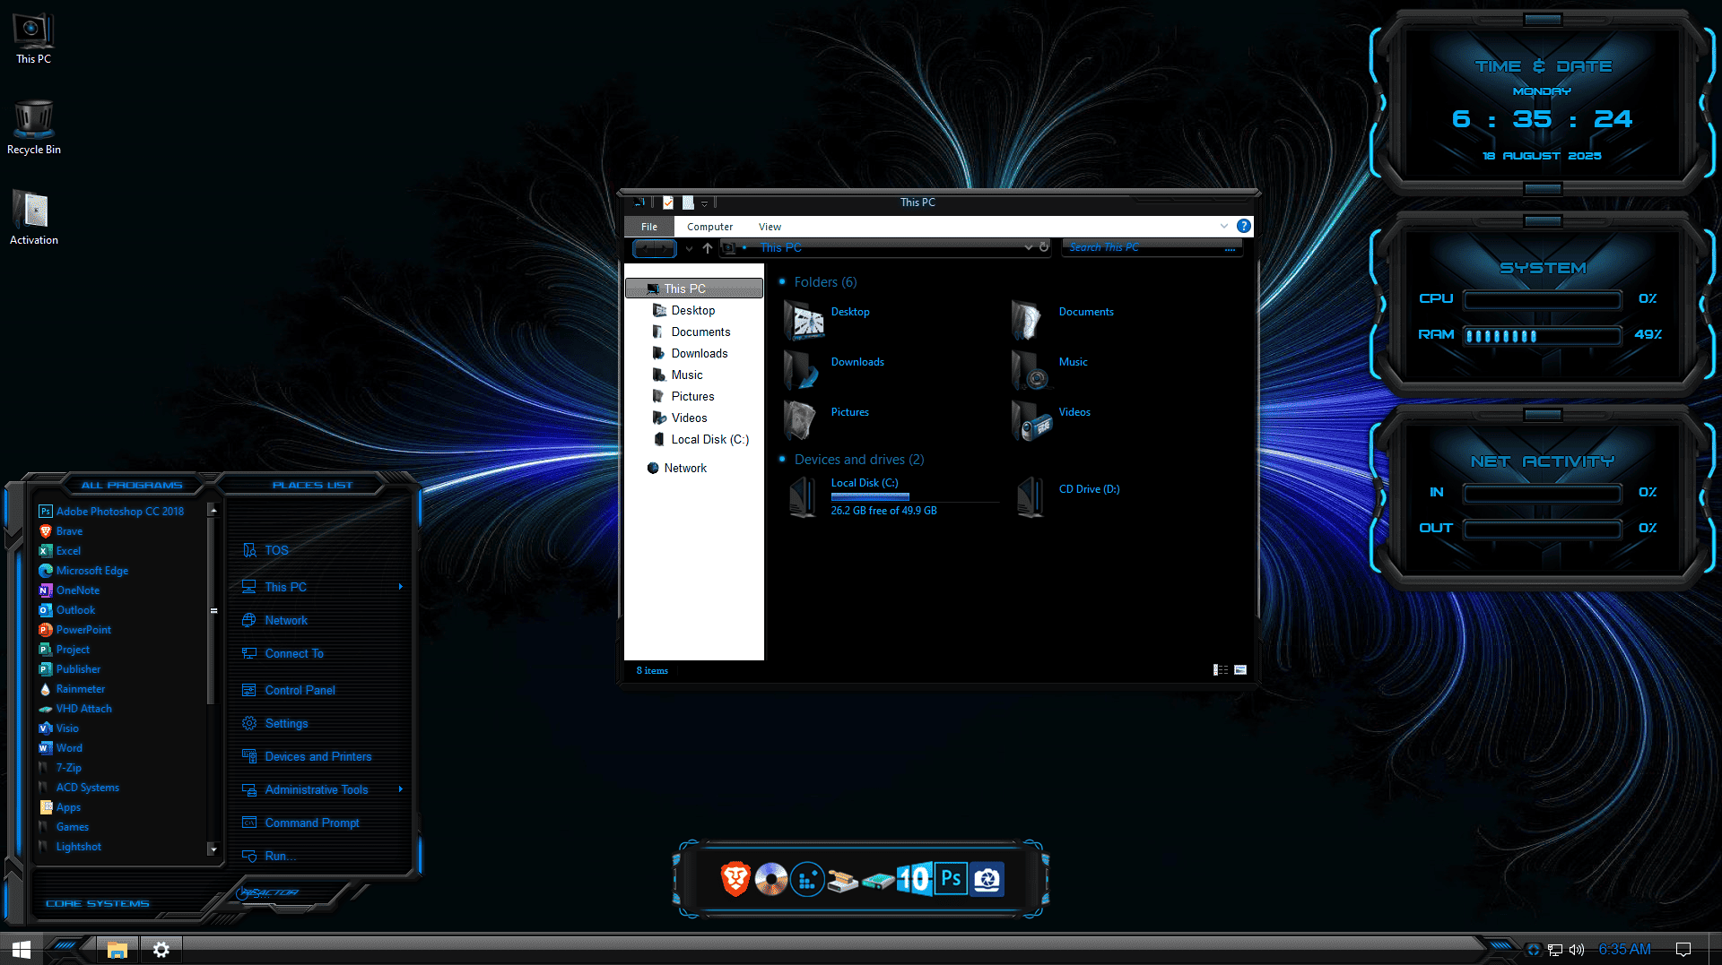The width and height of the screenshot is (1722, 965).
Task: Click the help question mark in Explorer
Action: click(1243, 226)
